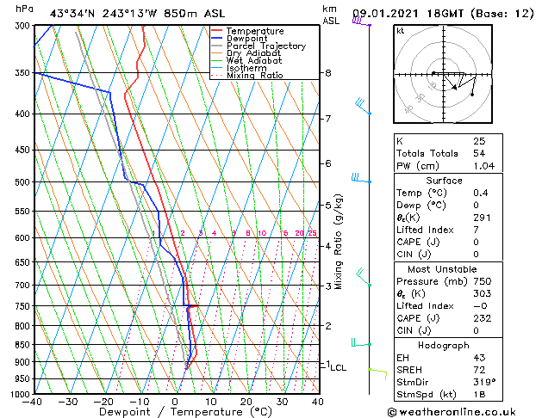542x418 pixels.
Task: Click the Most Unstable CAPE value 232
Action: point(483,318)
